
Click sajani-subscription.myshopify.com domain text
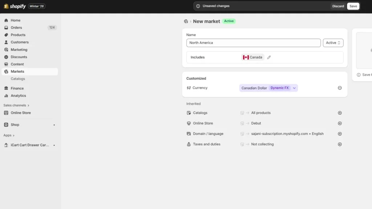click(x=279, y=134)
